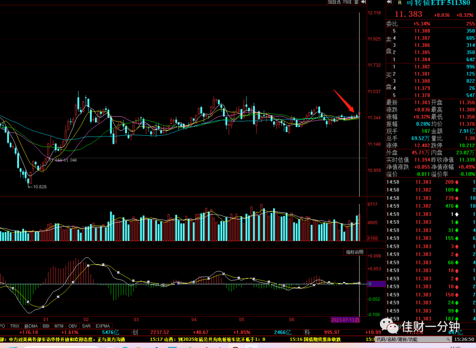Click the X100 volume scale label
Screen dimensions: 476x348
point(372,238)
